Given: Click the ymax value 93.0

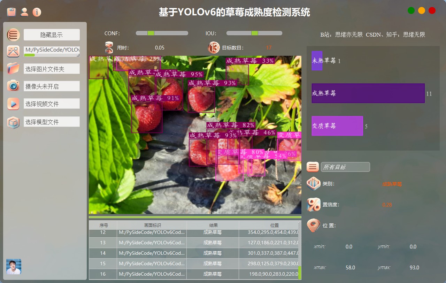Looking at the screenshot, I should pos(414,268).
